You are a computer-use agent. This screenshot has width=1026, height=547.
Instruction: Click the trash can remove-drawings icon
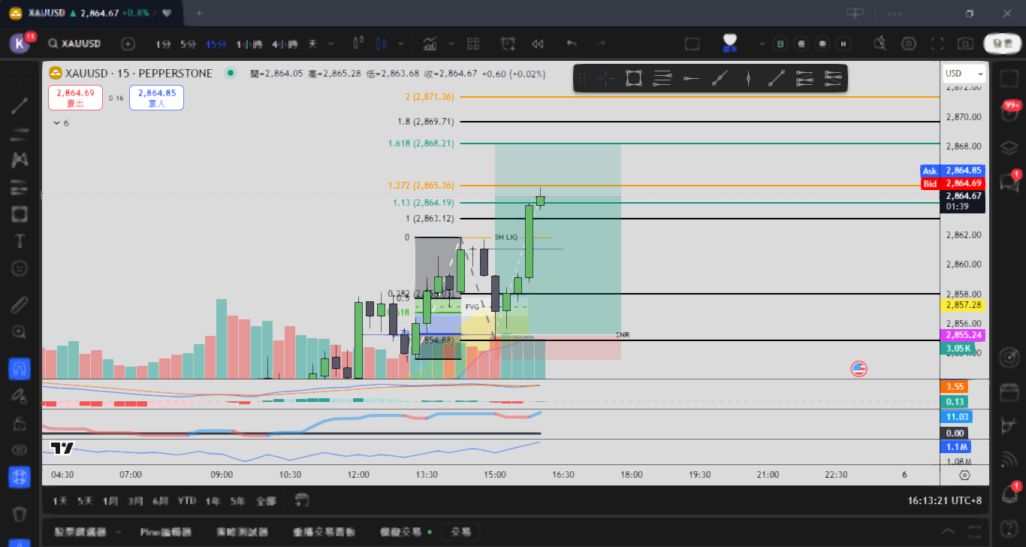[x=20, y=514]
